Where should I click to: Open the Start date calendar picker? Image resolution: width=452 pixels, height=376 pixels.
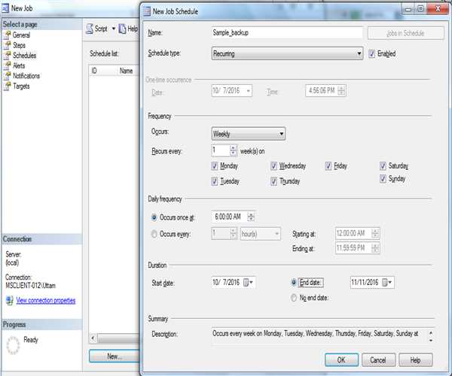(249, 282)
